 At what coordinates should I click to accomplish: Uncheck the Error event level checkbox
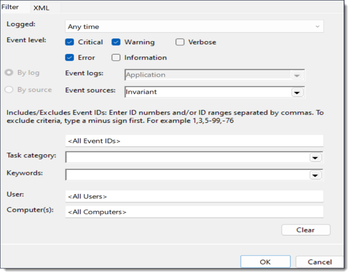[x=70, y=58]
